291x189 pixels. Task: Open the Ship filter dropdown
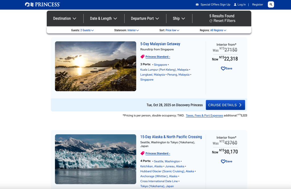(179, 19)
